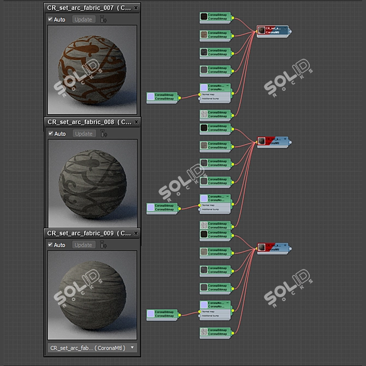Select the top tree CoronaNormal node header
Screen dimensions: 366x366
[x=215, y=87]
